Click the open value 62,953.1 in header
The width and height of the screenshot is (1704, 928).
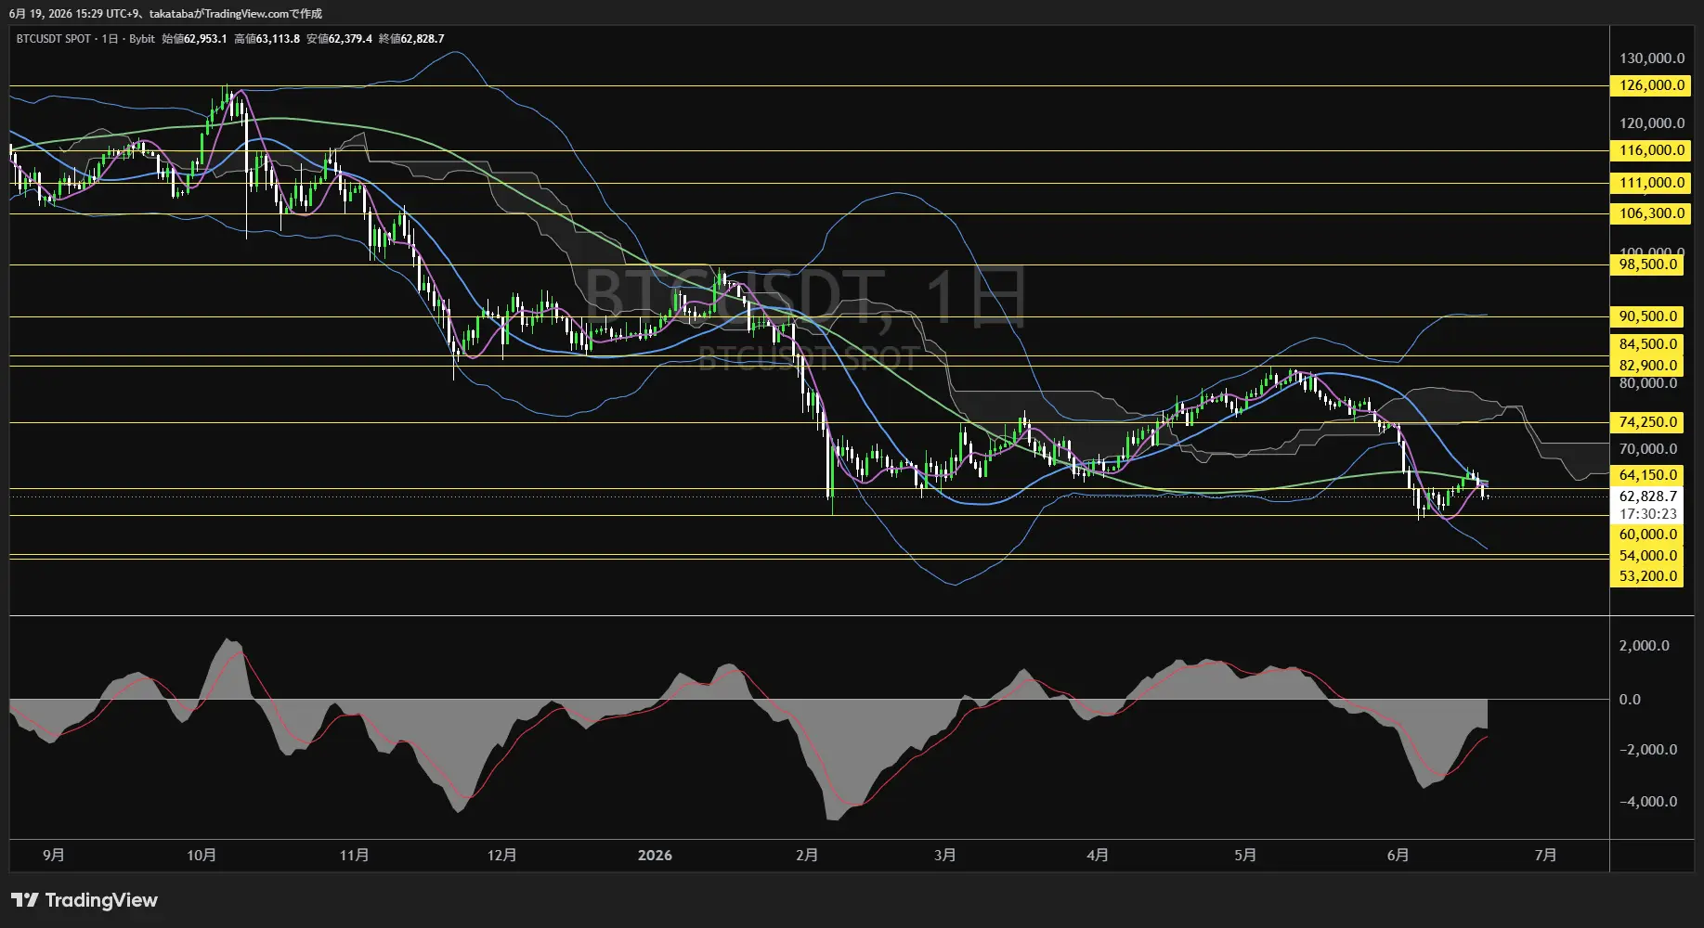pyautogui.click(x=205, y=39)
